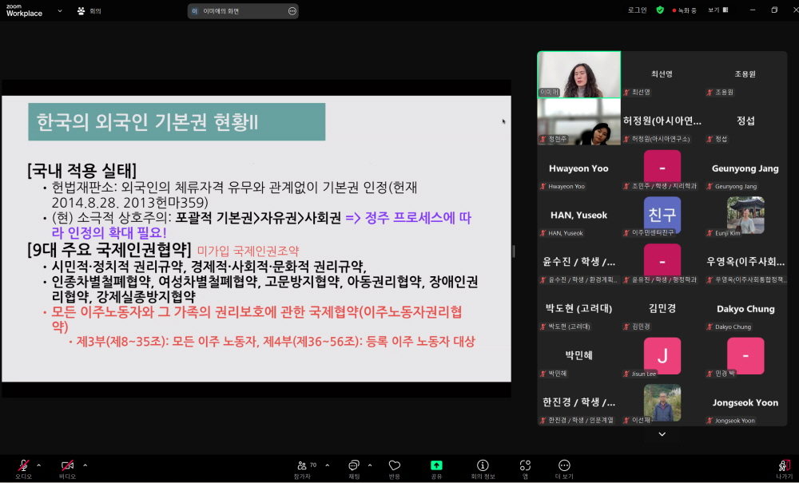799x483 pixels.
Task: Expand dropdown next to Zoom Workplace logo
Action: (60, 10)
